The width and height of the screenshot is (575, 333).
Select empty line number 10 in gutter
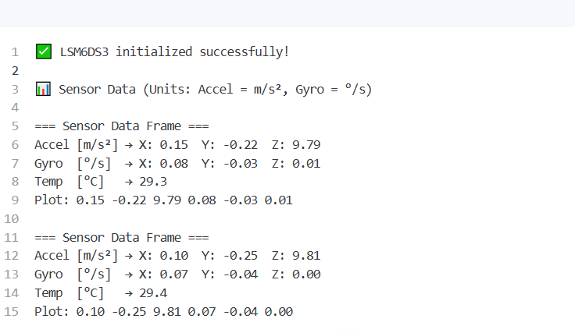pyautogui.click(x=12, y=219)
